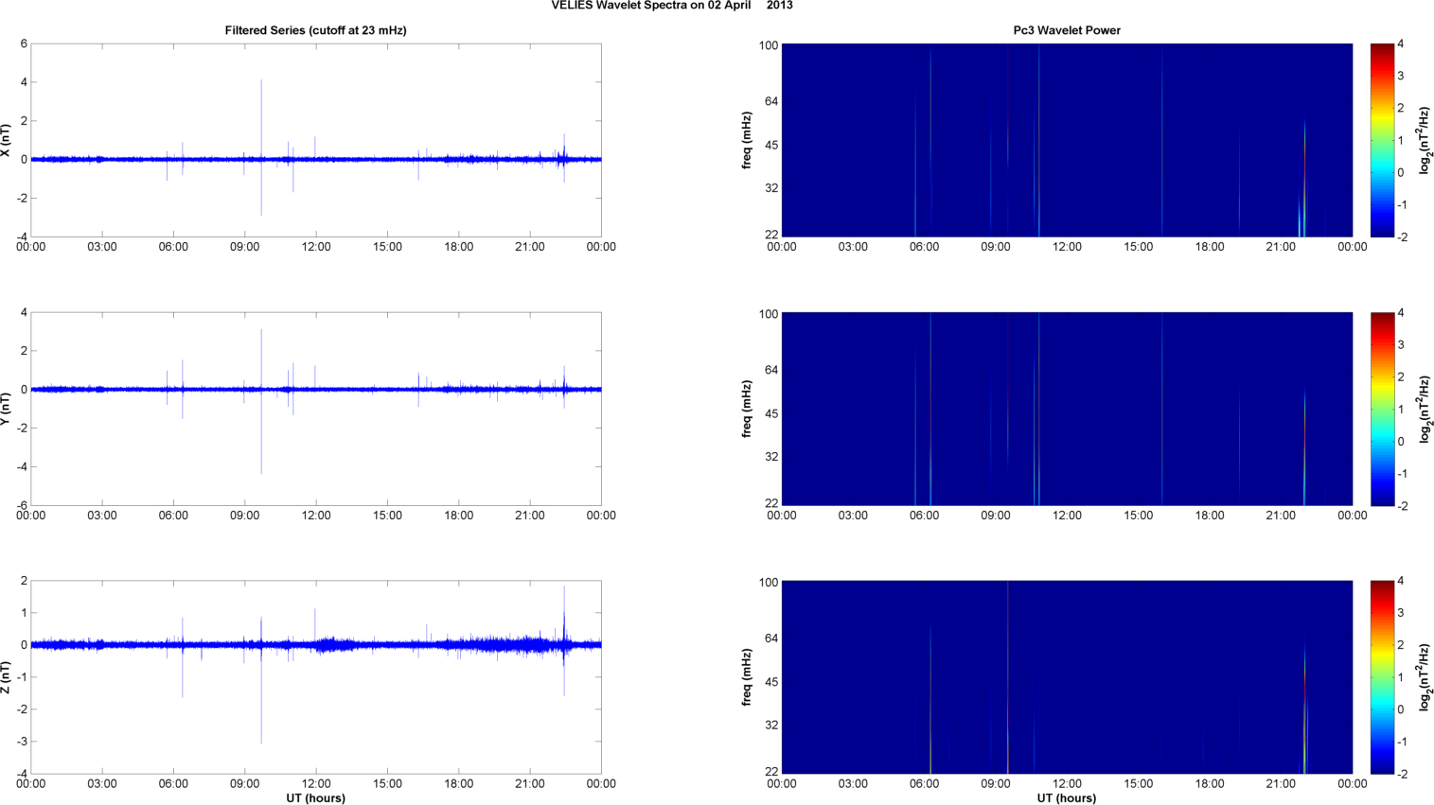The image size is (1434, 805).
Task: Click the deepest negative spike in the Z series plot
Action: (261, 695)
